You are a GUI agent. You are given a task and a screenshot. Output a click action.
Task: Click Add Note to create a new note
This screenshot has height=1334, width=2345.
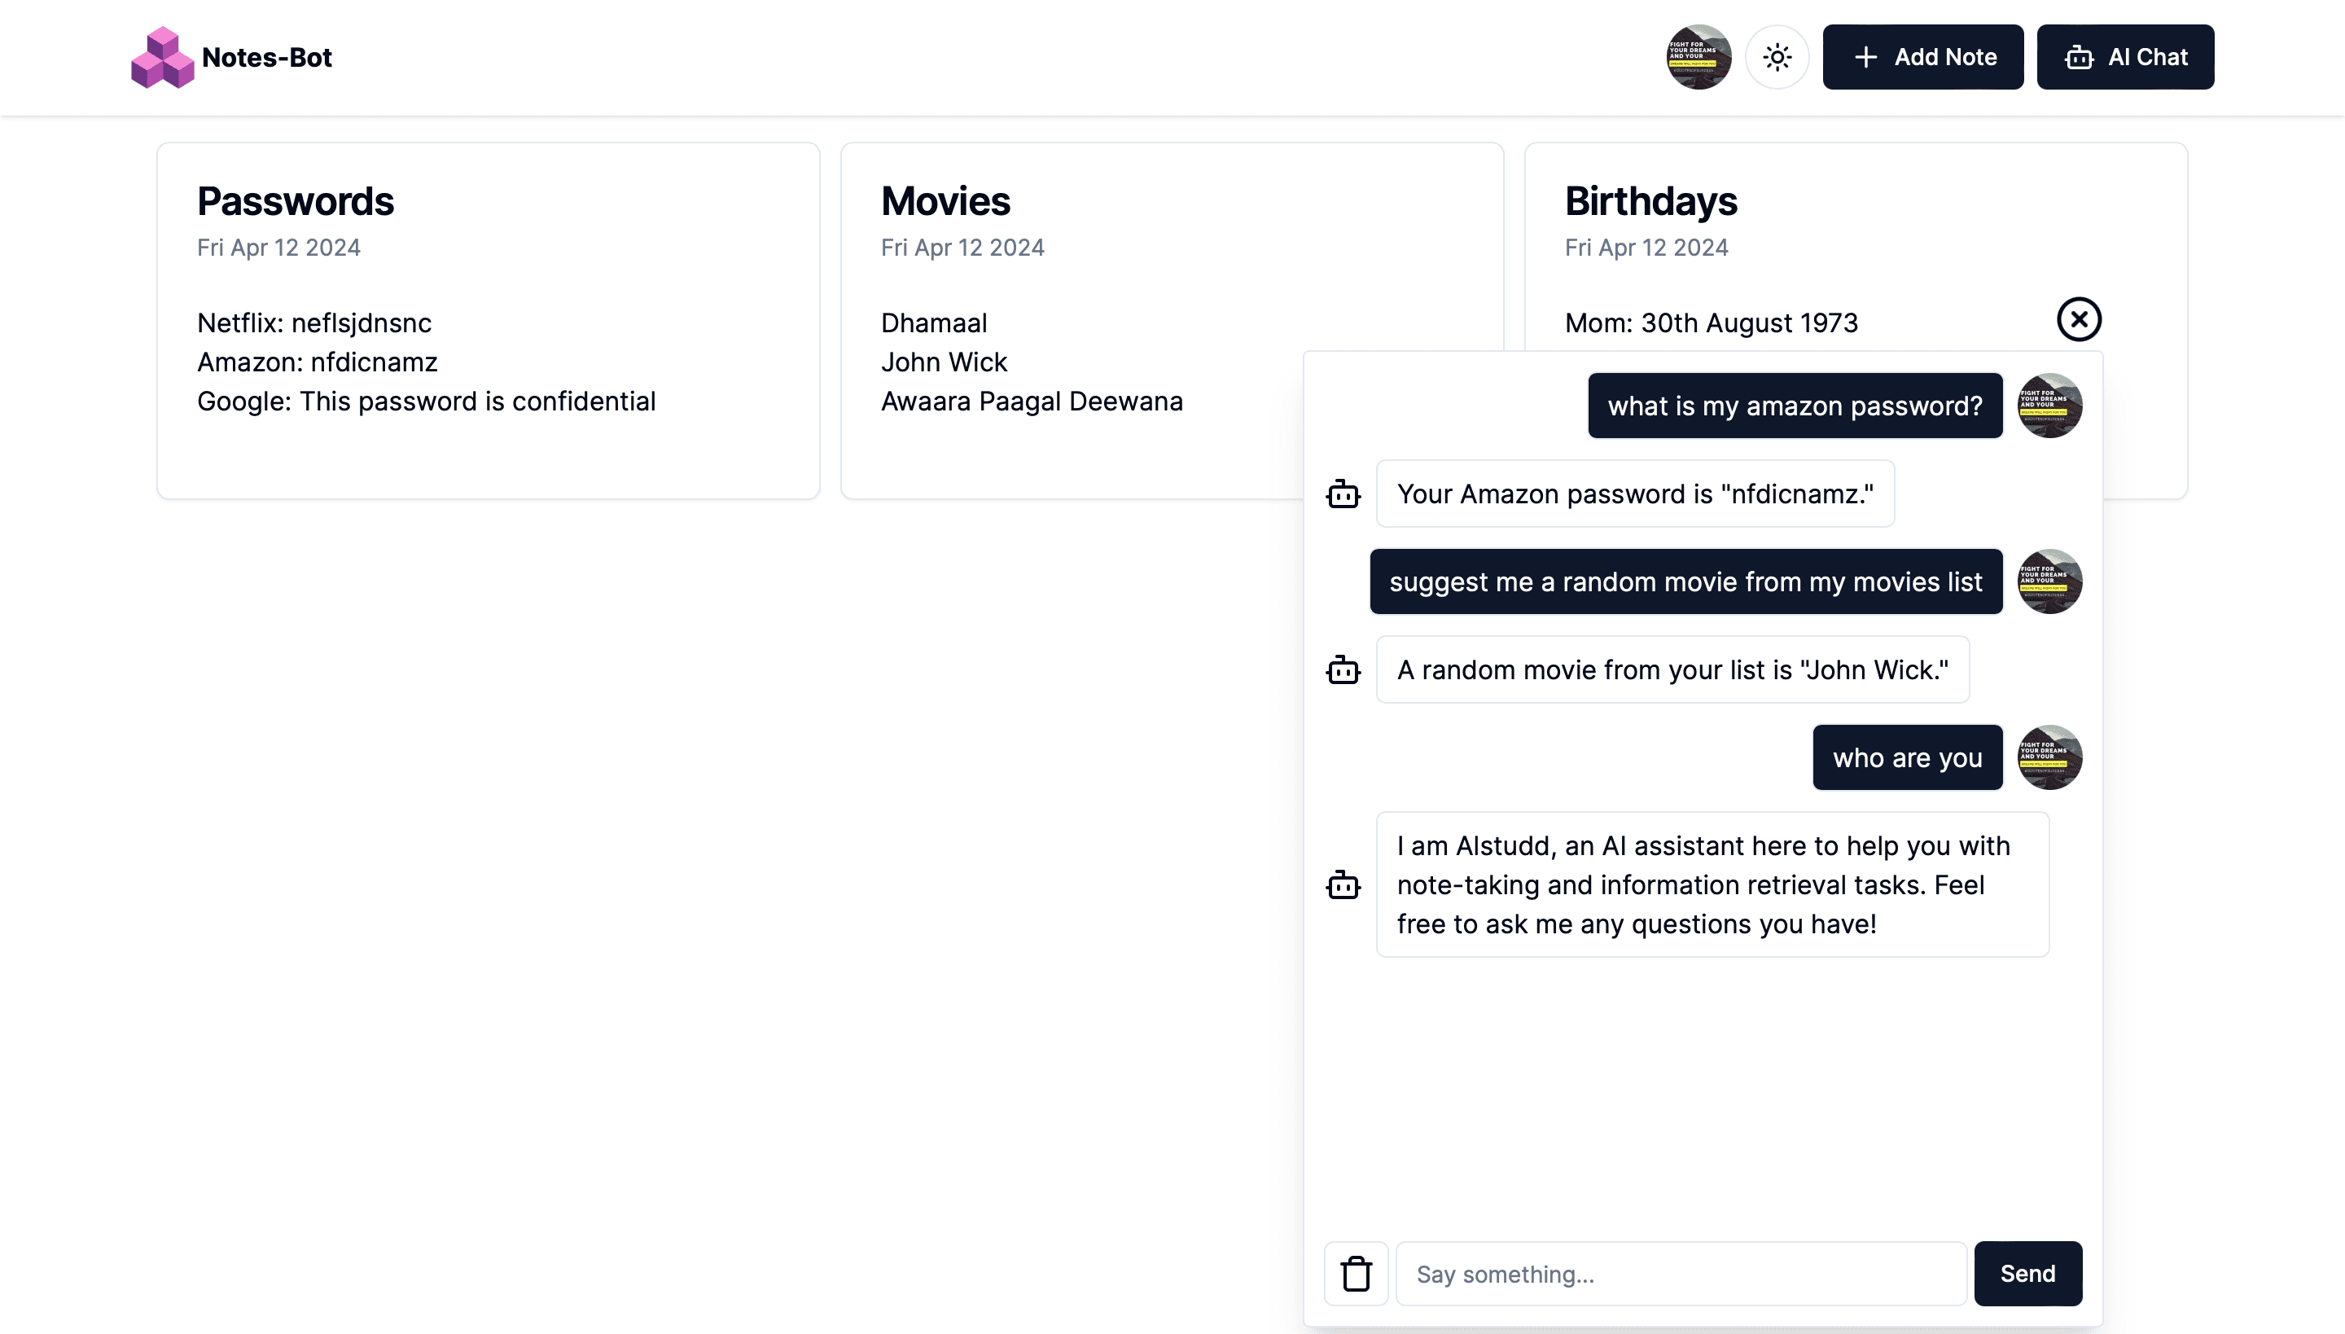click(x=1922, y=57)
